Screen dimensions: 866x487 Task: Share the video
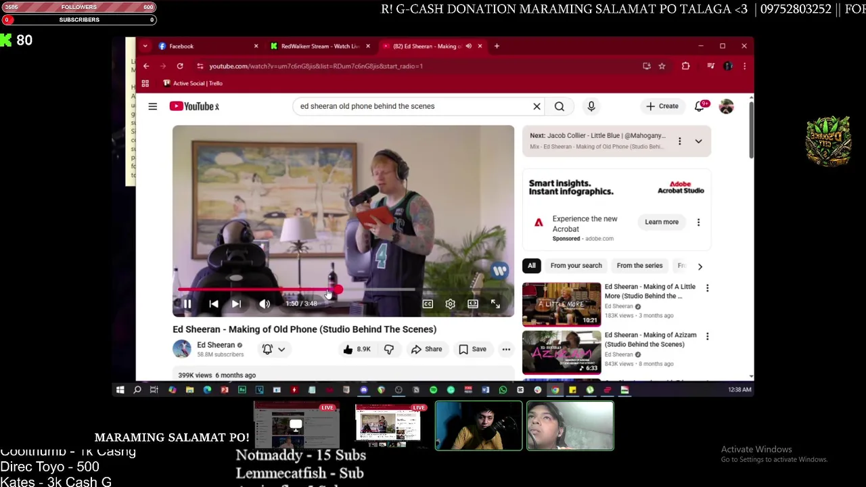(426, 350)
